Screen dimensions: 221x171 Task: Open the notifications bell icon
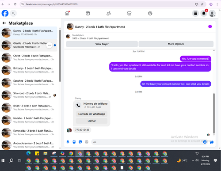click(204, 13)
